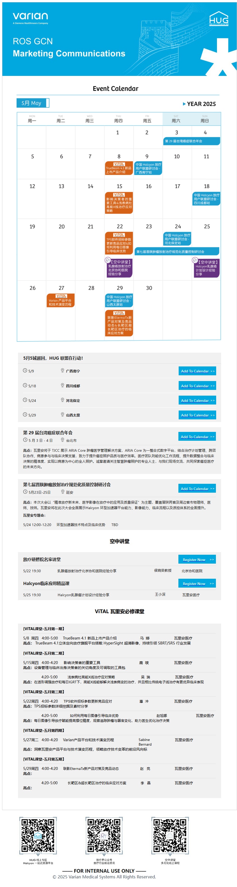Register Now for 放疗研修院名家讲堂
Viewport: 237px width, 887px height.
pyautogui.click(x=197, y=559)
